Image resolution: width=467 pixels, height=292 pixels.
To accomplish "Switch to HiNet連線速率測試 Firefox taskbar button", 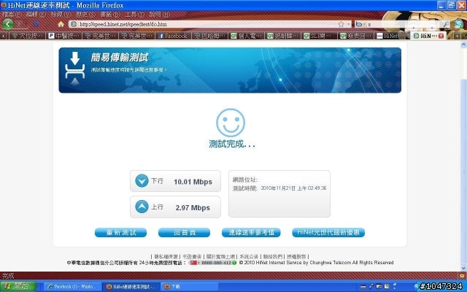I will click(x=131, y=287).
